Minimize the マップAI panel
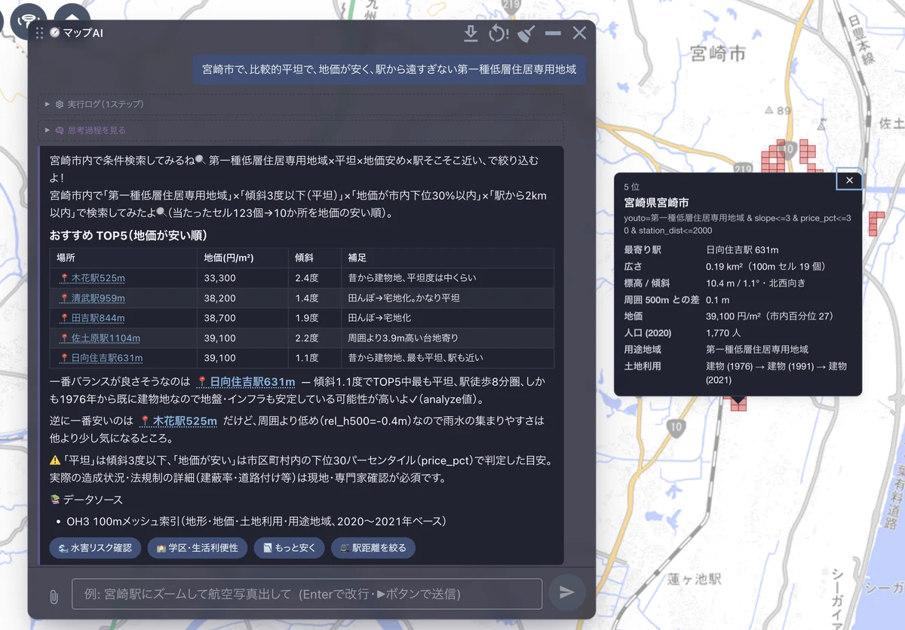Screen dimensions: 905x630 point(553,33)
